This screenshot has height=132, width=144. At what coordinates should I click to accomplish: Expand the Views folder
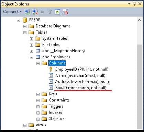25,125
